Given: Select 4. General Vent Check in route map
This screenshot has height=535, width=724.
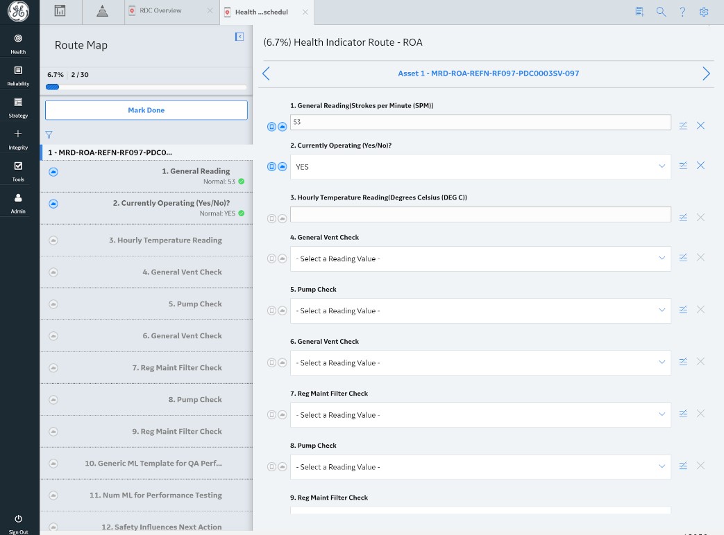Looking at the screenshot, I should point(147,272).
